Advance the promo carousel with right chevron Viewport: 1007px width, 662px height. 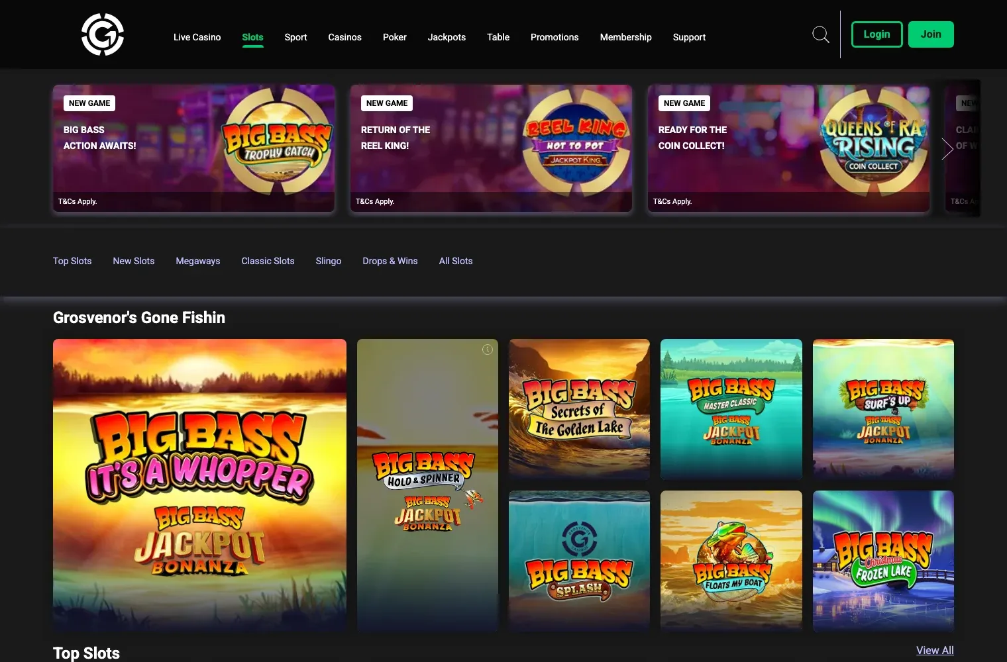[x=947, y=148]
